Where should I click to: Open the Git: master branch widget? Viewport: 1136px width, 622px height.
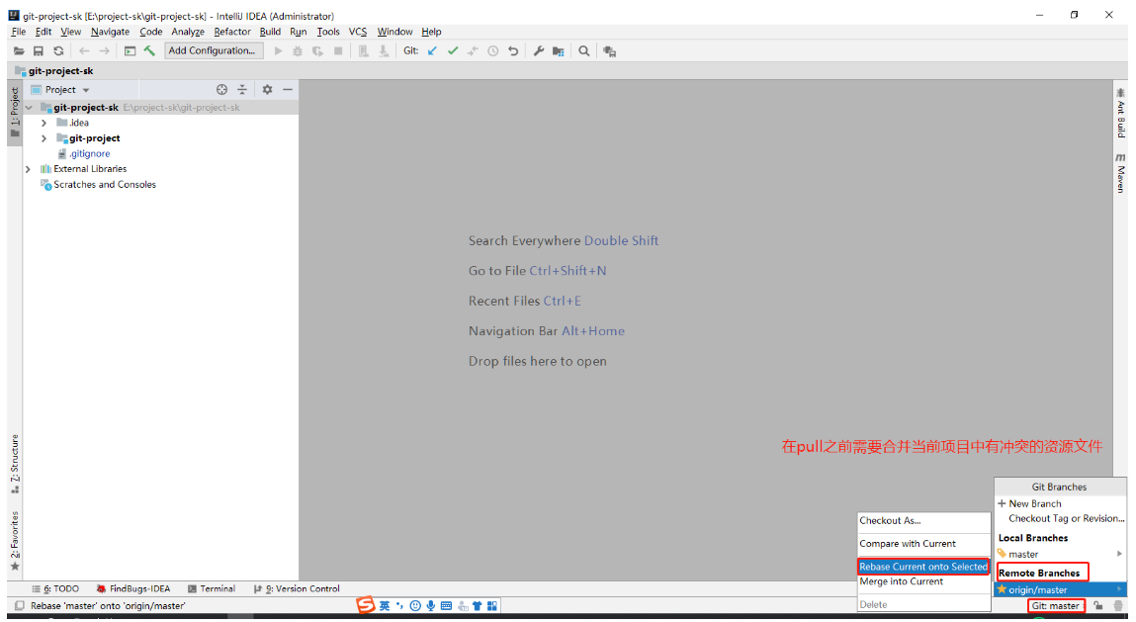tap(1056, 606)
